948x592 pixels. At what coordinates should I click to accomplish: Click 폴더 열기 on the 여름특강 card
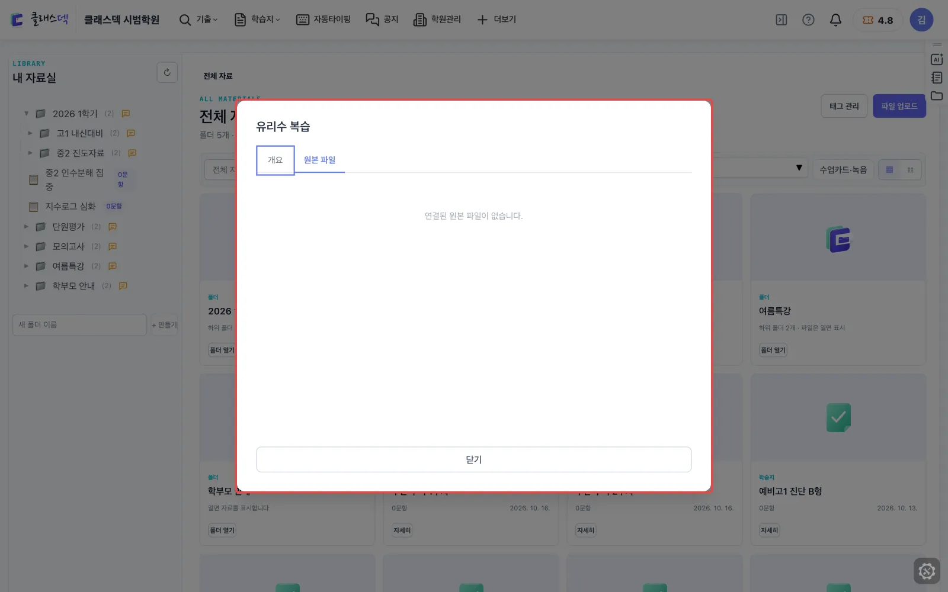click(x=773, y=350)
